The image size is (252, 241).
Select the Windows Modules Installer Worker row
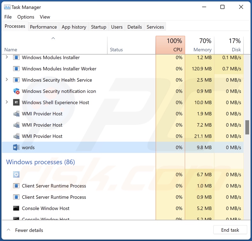tap(123, 69)
